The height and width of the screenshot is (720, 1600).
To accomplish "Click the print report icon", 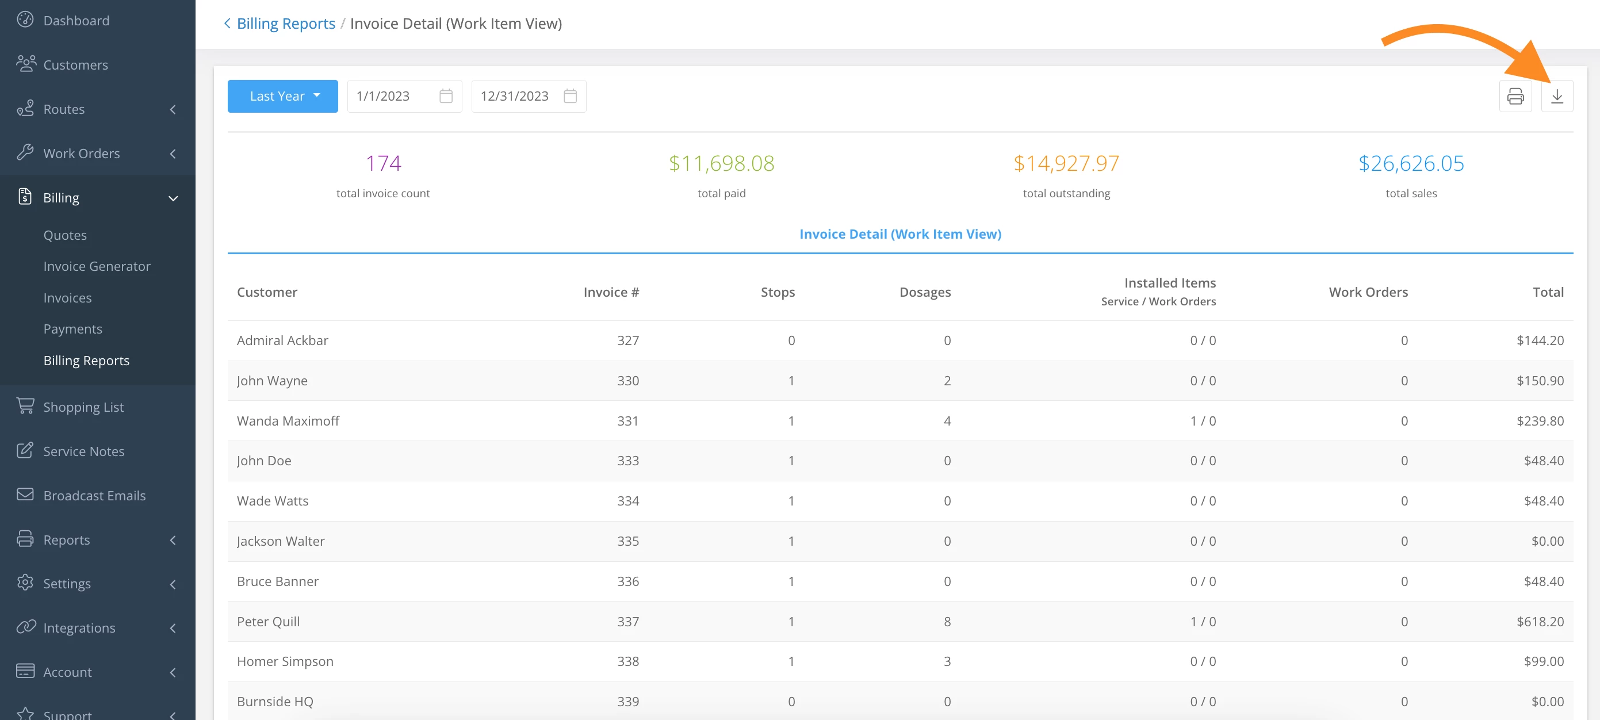I will [1515, 96].
